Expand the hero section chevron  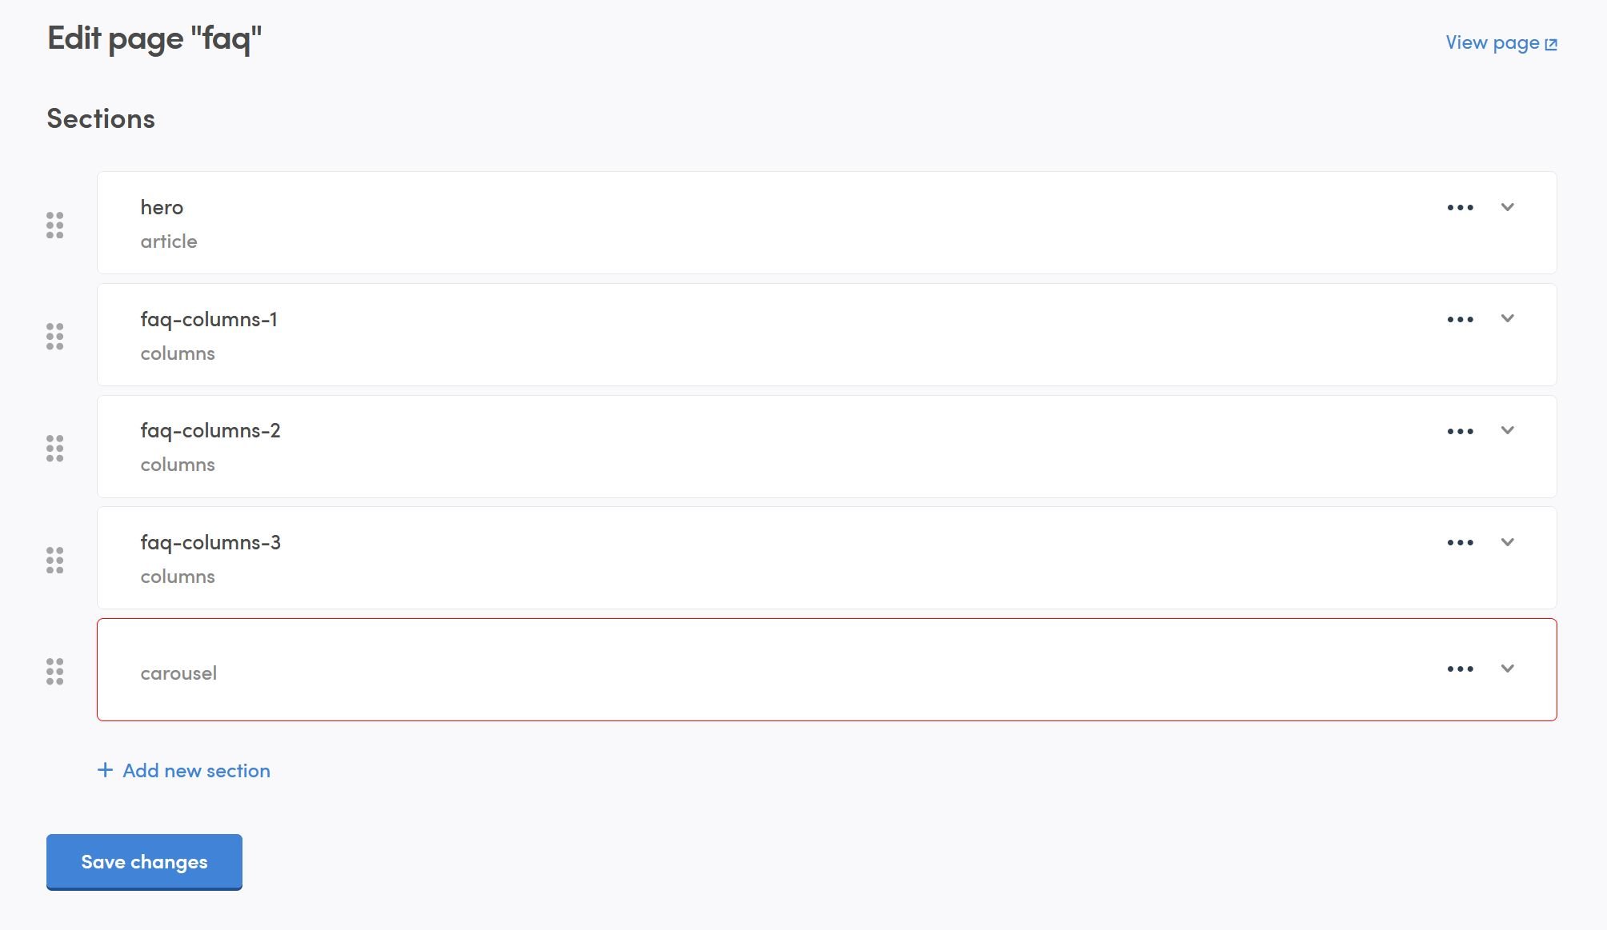1507,207
